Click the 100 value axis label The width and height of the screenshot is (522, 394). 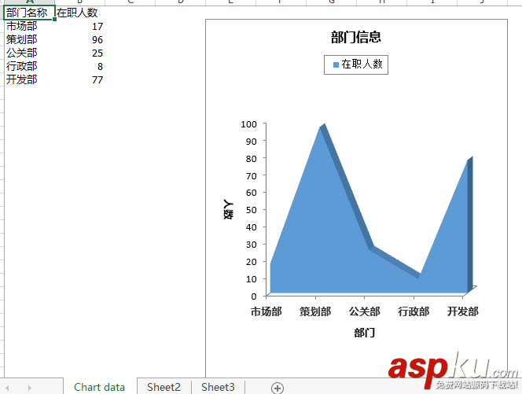pyautogui.click(x=248, y=124)
